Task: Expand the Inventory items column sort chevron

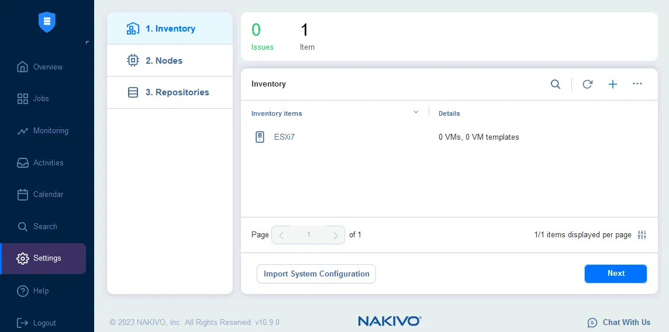Action: click(x=416, y=112)
